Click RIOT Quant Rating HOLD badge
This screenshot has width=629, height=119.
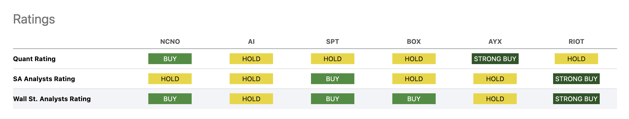(x=576, y=59)
